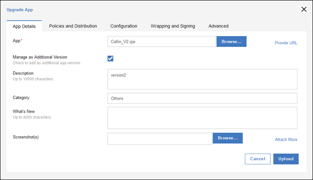The height and width of the screenshot is (180, 313).
Task: Close the Upgrade App dialog
Action: tap(304, 10)
